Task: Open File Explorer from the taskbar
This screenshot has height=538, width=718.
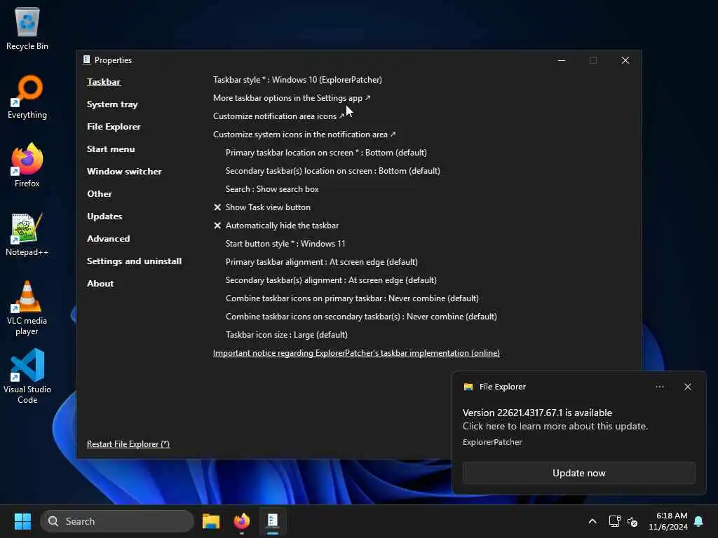Action: pos(210,521)
